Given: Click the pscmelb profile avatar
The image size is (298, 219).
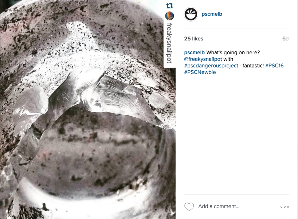Looking at the screenshot, I should pyautogui.click(x=191, y=14).
